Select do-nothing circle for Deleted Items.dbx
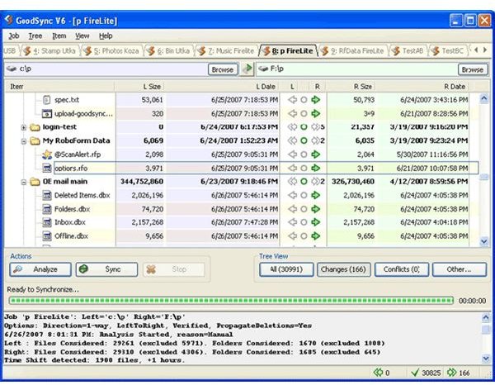 [304, 195]
